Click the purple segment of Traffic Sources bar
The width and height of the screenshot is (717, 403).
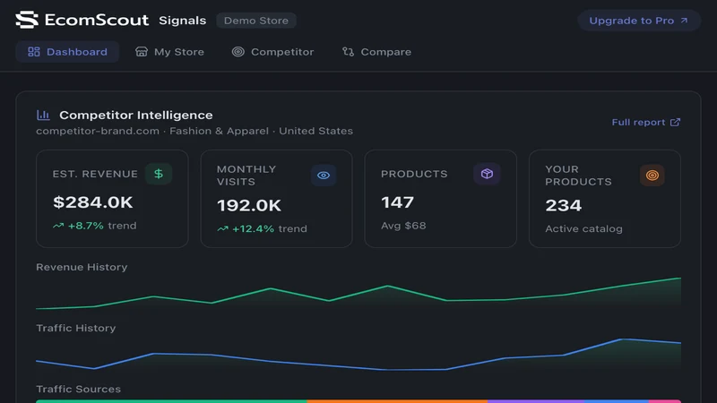[536, 401]
